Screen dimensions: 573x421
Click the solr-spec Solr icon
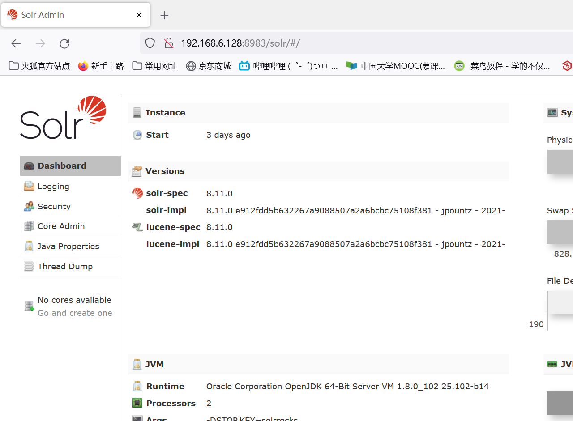[137, 193]
